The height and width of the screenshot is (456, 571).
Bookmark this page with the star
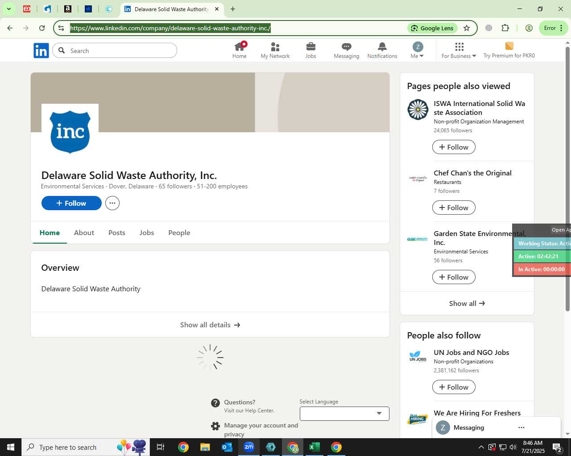click(467, 28)
